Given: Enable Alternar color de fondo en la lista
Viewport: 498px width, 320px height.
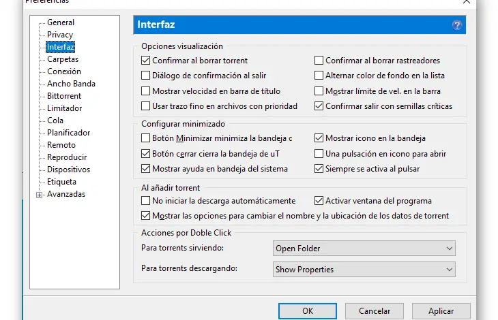Looking at the screenshot, I should [319, 76].
